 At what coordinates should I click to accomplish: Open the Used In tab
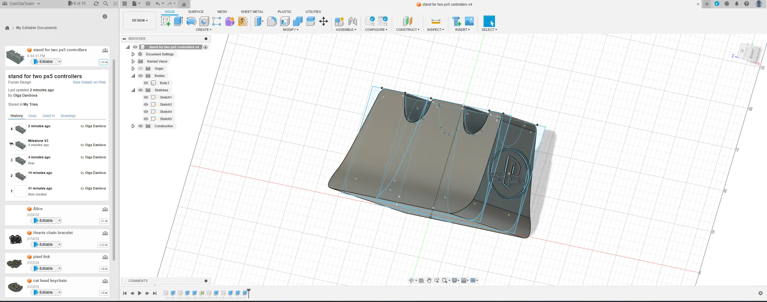[x=49, y=116]
